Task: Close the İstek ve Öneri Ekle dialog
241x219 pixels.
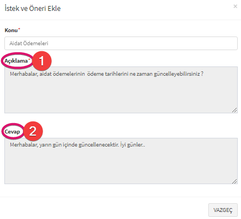Action: 235,7
